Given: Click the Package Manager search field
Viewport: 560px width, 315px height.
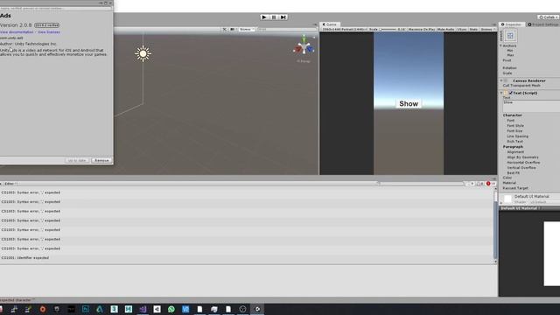Looking at the screenshot, I should tap(55, 8).
